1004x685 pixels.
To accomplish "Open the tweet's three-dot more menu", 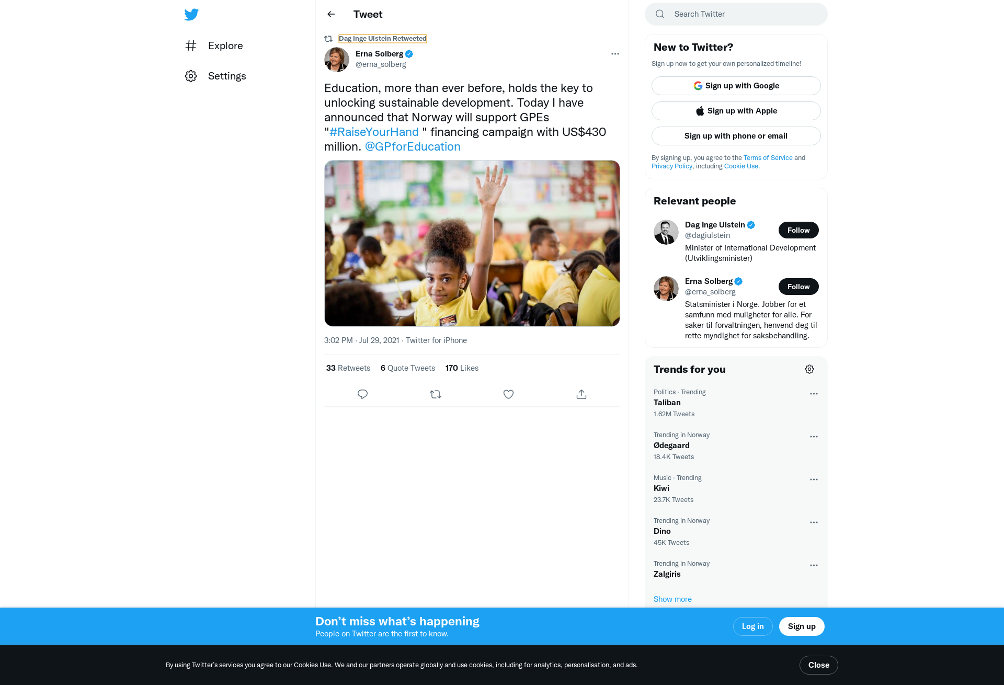I will 615,54.
